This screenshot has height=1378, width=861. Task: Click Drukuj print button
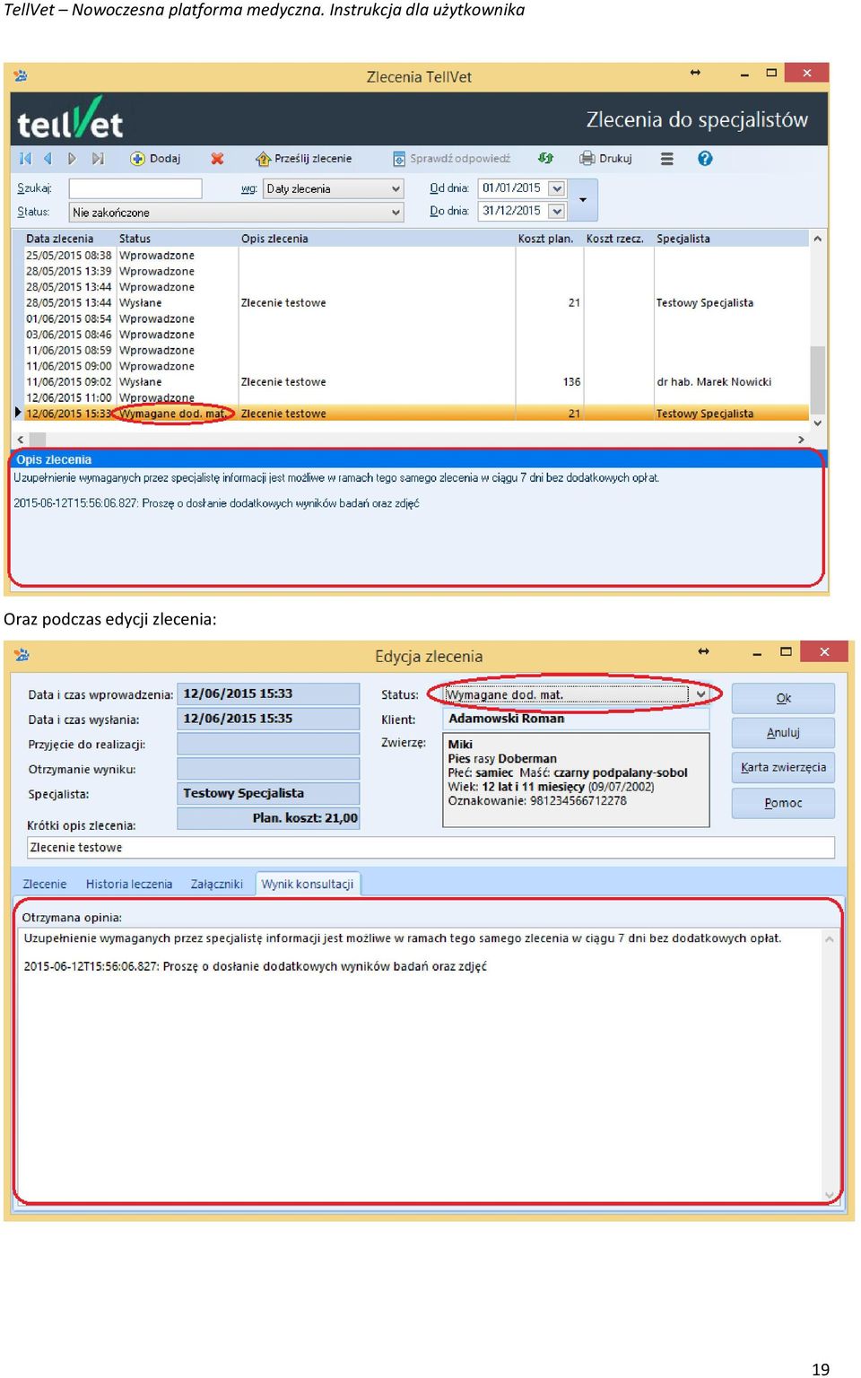coord(605,159)
